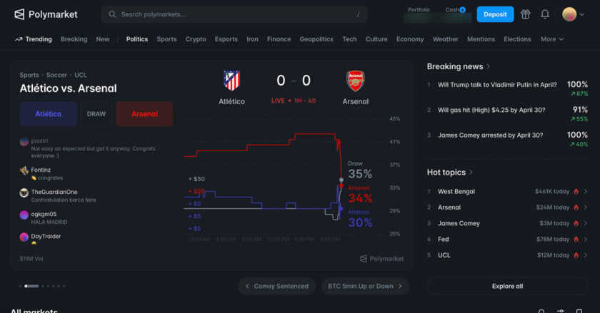Click the active carousel pagination dot
Screen dimensions: 600x313
(x=31, y=286)
